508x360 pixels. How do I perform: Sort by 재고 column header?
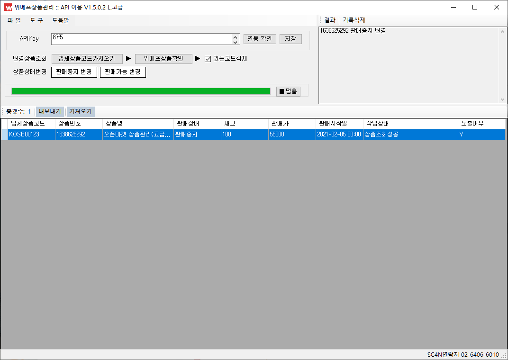click(x=245, y=124)
